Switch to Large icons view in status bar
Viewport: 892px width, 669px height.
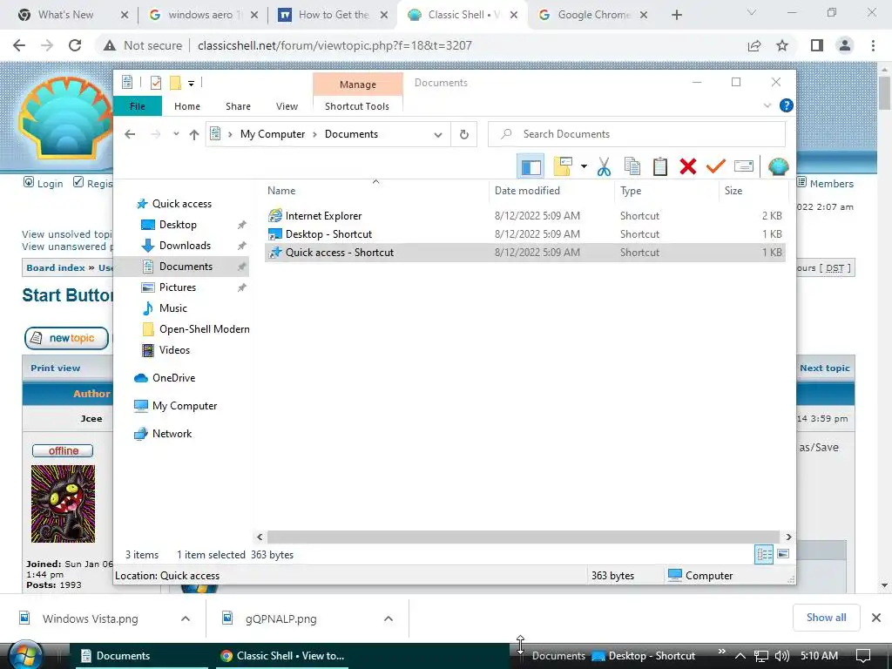click(783, 554)
